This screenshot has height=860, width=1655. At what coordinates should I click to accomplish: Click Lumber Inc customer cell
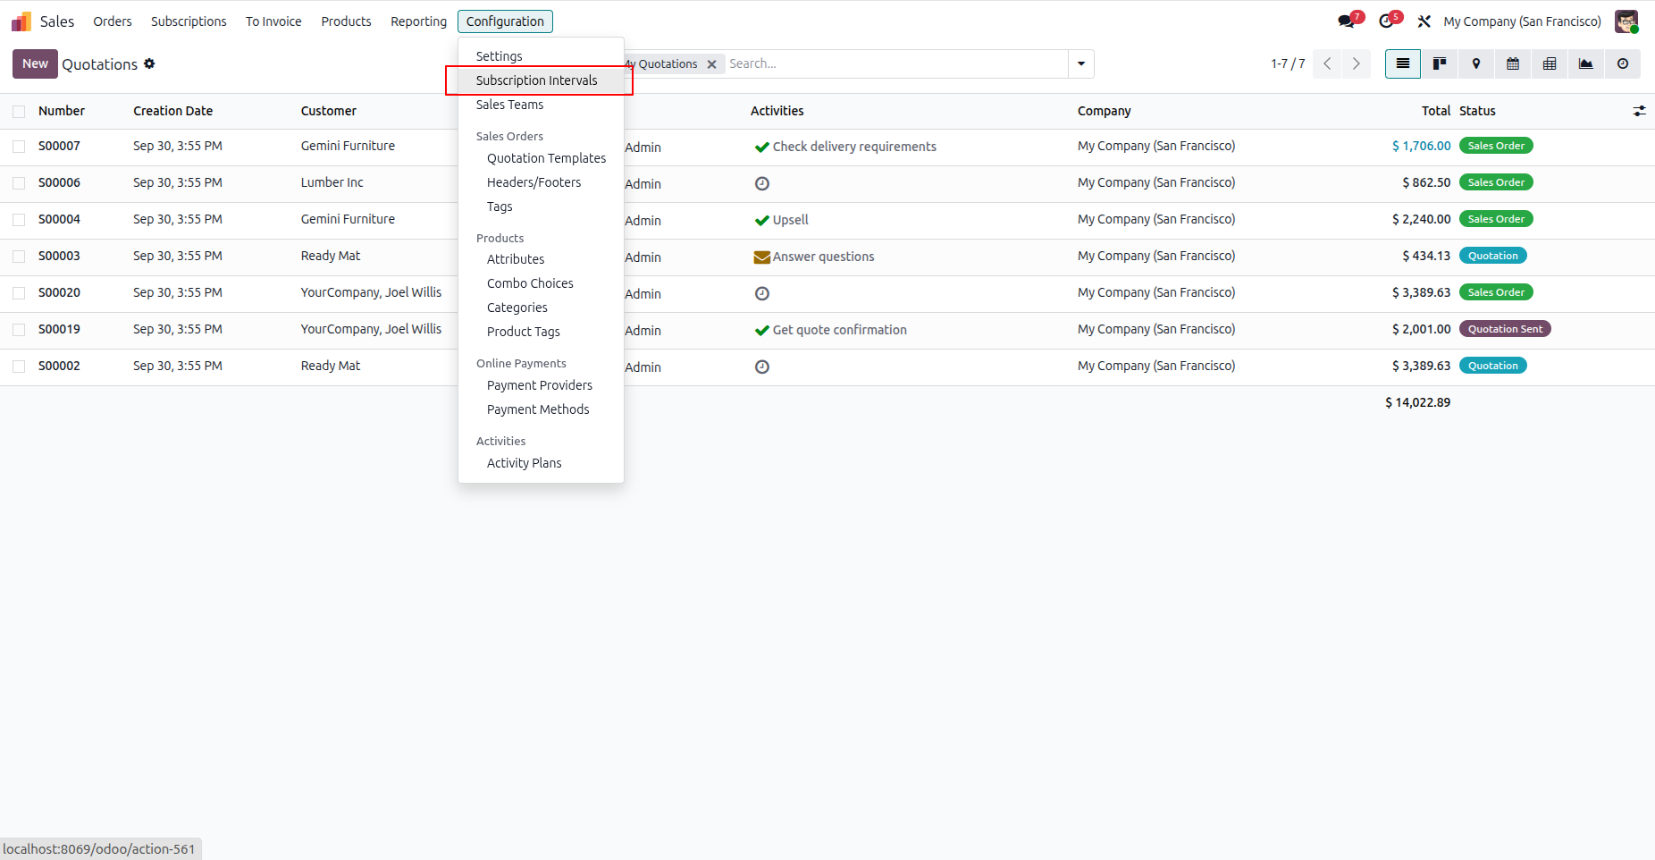[x=332, y=182]
